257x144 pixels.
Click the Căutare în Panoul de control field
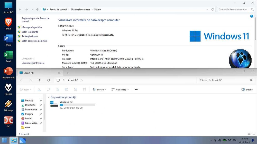[x=236, y=9]
